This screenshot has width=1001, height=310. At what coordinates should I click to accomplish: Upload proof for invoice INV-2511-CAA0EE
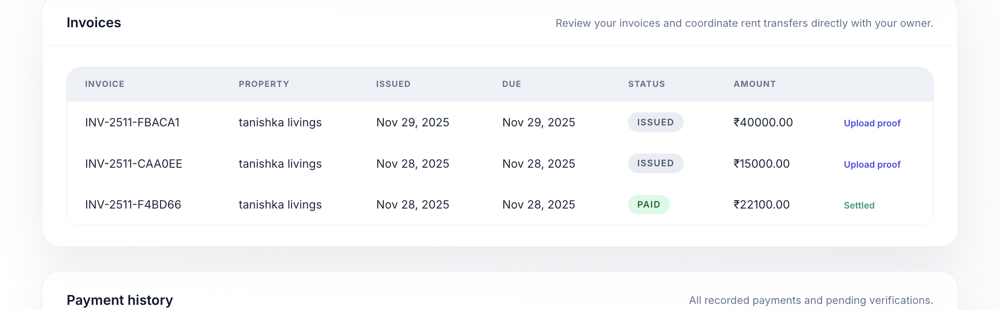(x=872, y=164)
